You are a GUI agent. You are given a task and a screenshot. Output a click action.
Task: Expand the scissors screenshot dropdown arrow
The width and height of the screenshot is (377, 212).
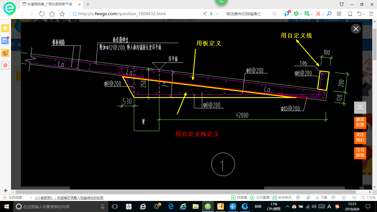pos(323,14)
